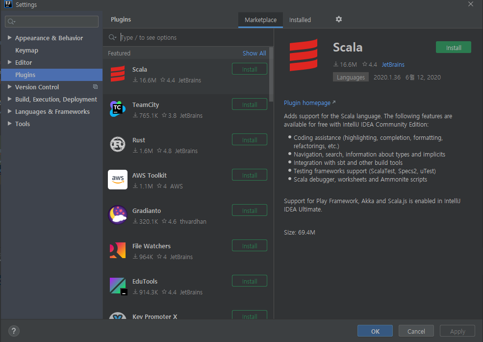Select the Gradianto plugin name
This screenshot has width=483, height=342.
pyautogui.click(x=147, y=211)
